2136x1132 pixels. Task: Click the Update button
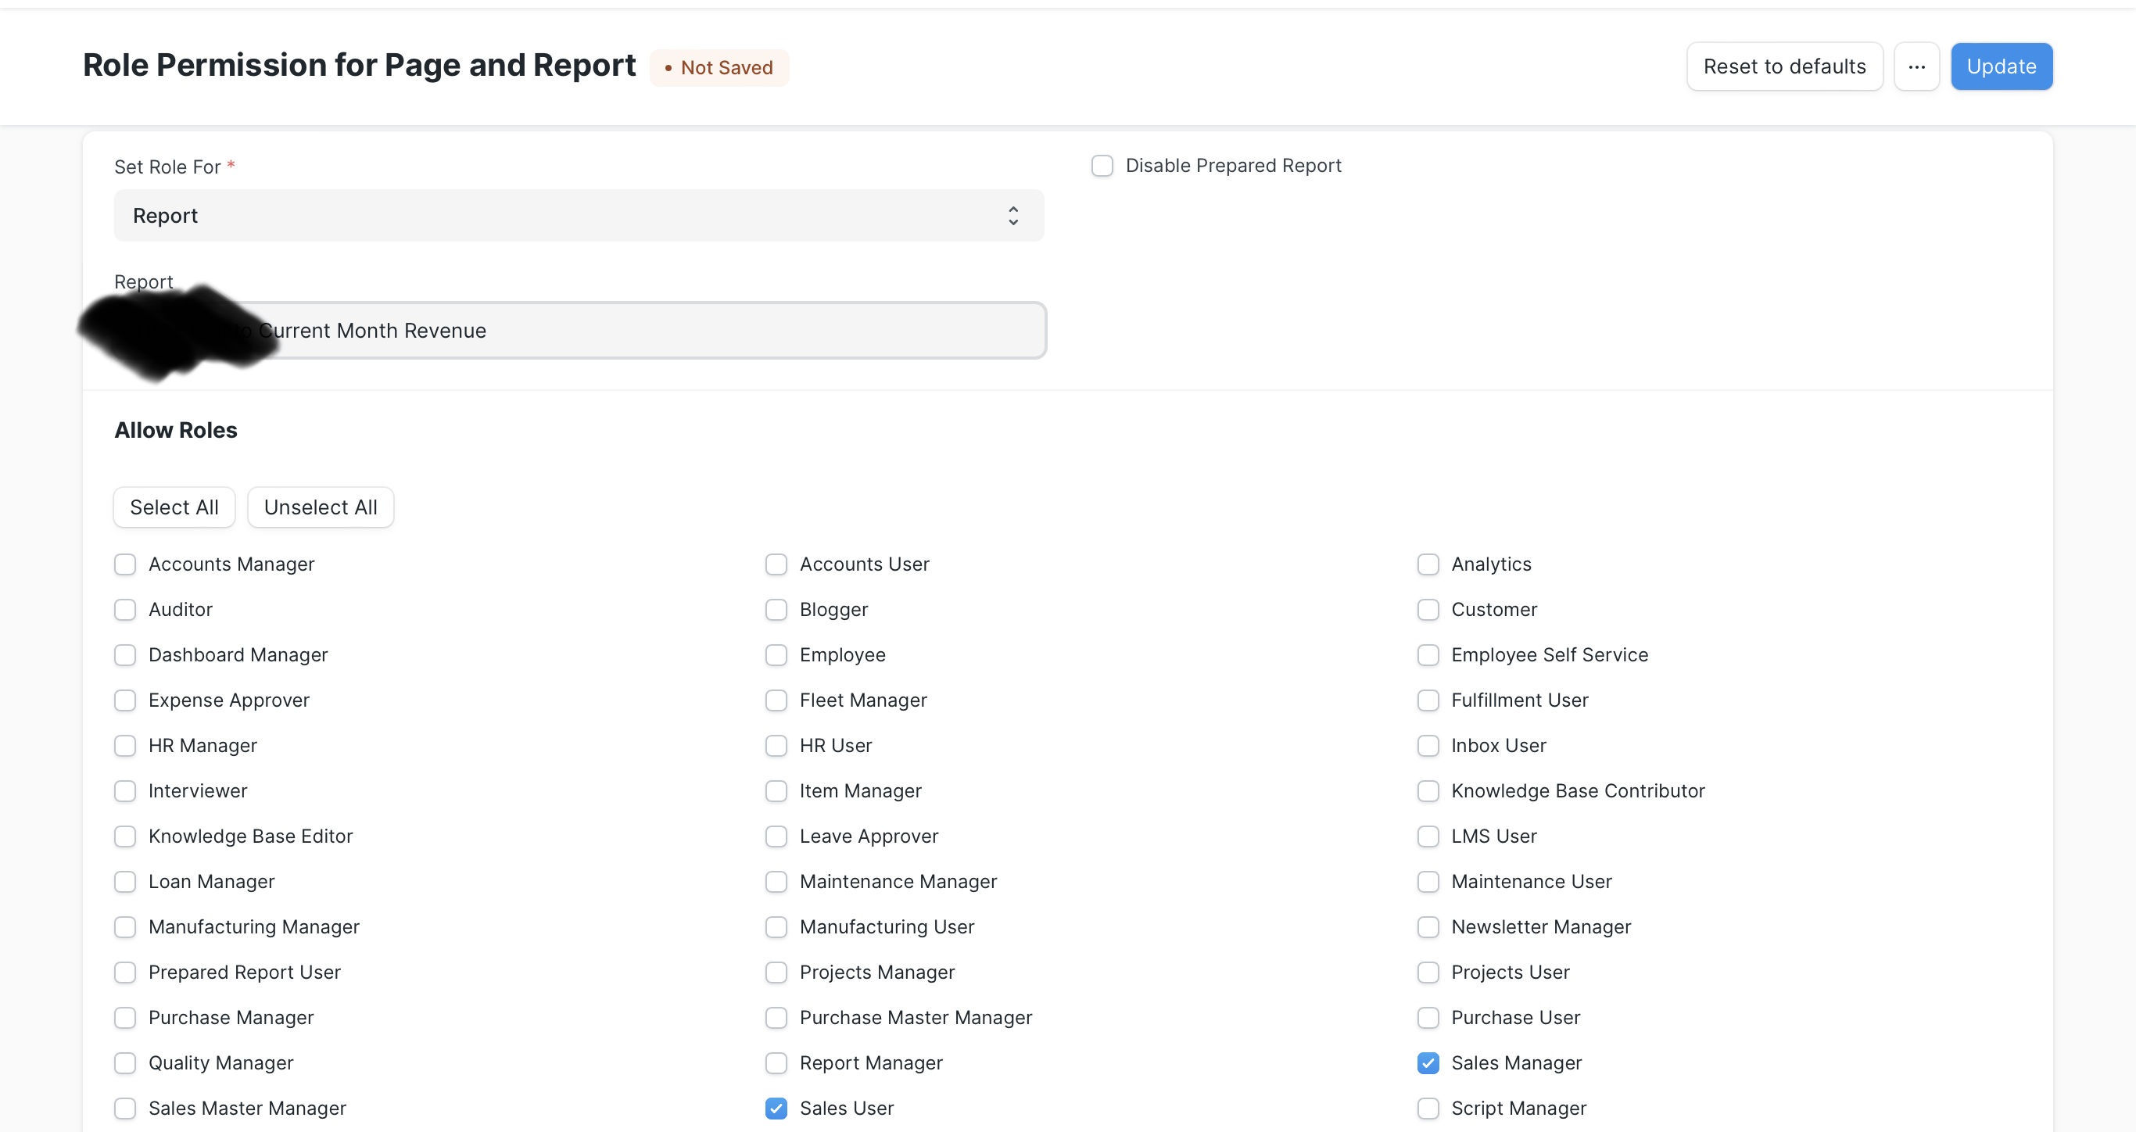[x=2000, y=66]
